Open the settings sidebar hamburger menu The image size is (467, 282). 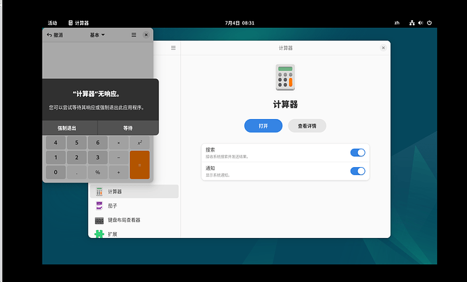tap(173, 48)
